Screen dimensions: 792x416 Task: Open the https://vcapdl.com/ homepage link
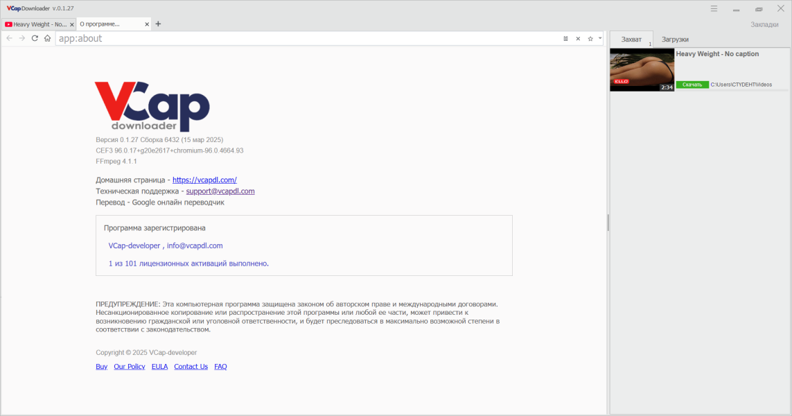204,180
